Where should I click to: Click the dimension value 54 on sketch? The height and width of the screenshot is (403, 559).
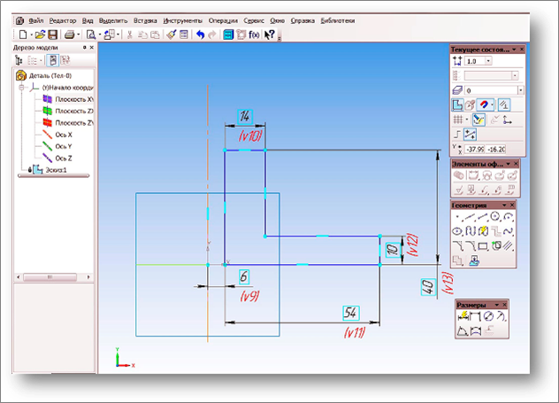pos(351,314)
